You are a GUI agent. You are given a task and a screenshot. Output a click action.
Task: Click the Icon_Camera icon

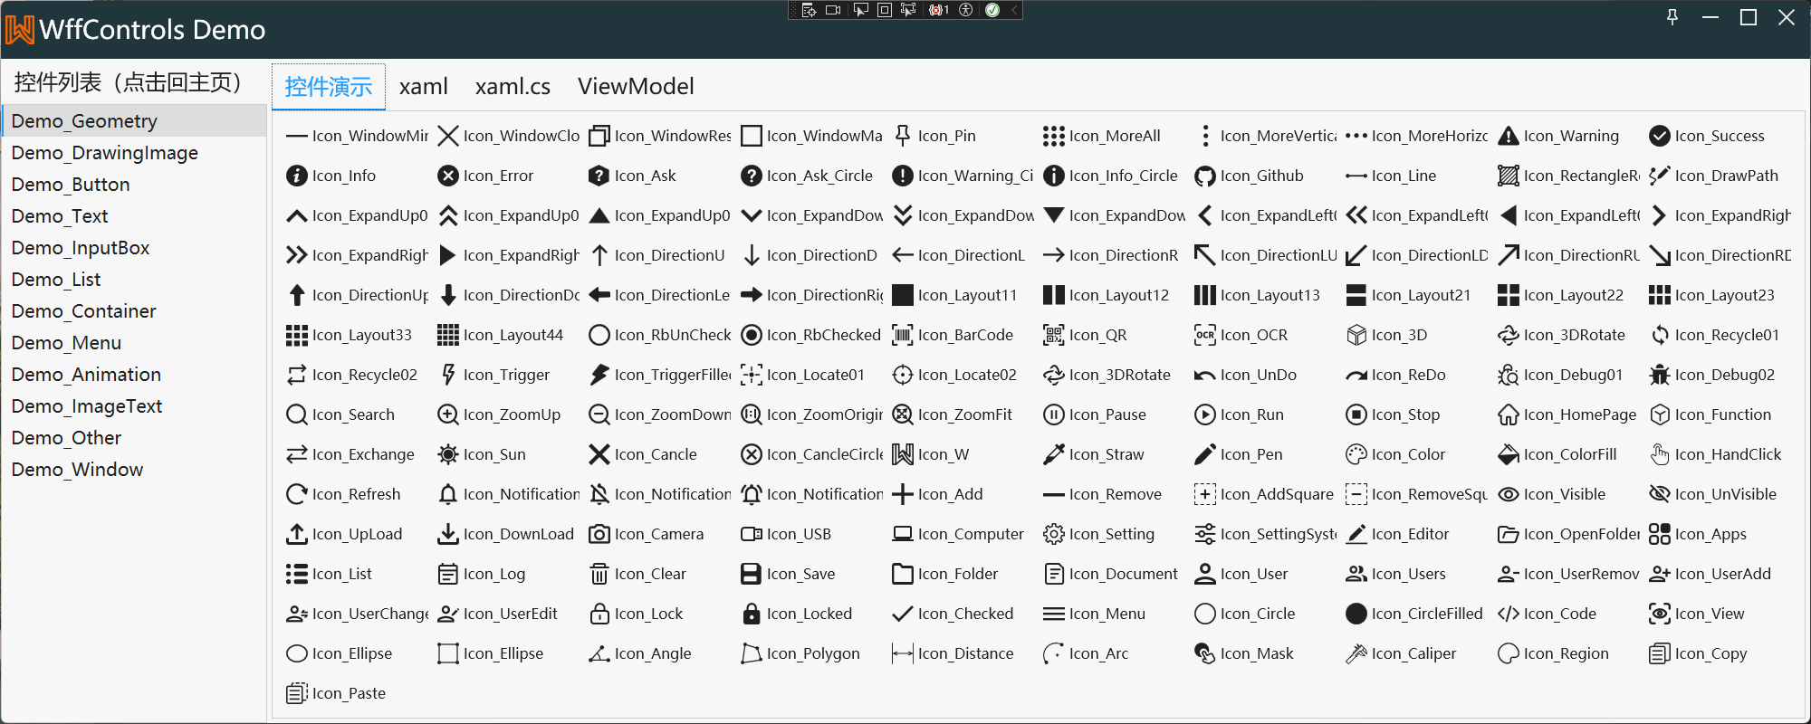(599, 534)
